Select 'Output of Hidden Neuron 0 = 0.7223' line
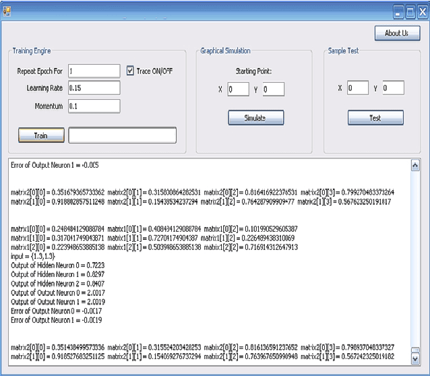 [x=57, y=265]
